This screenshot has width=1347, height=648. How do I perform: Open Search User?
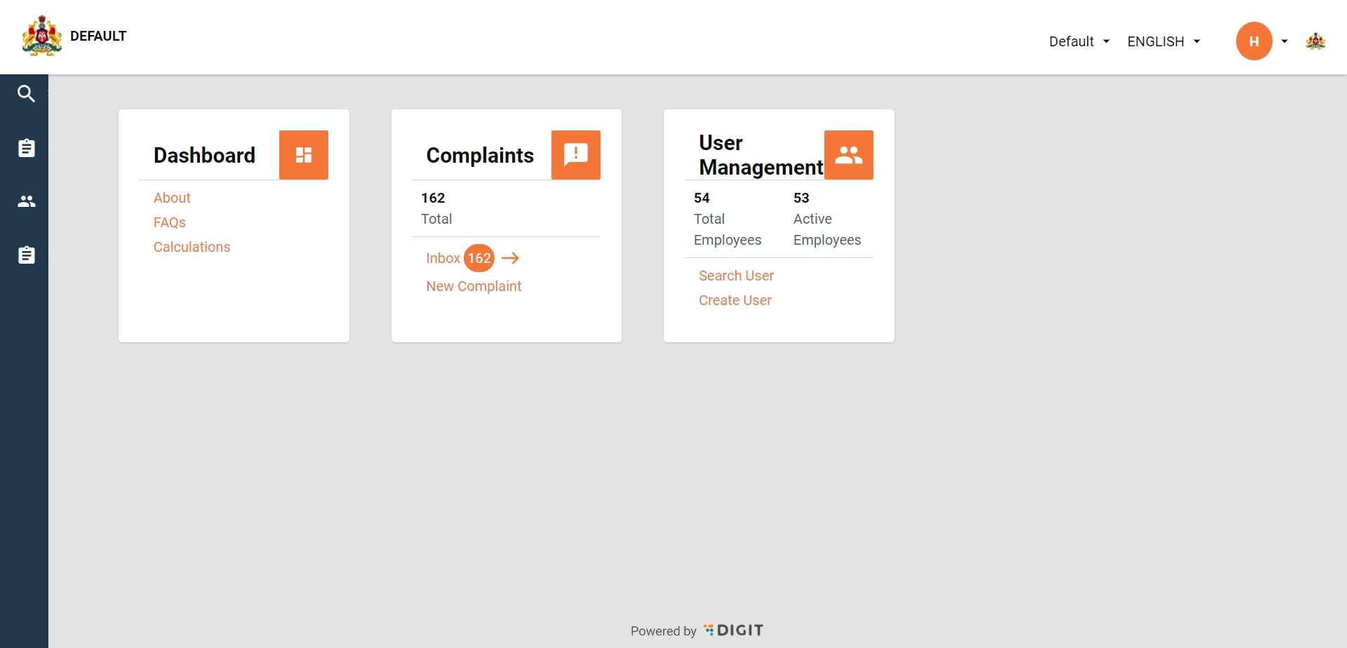click(736, 276)
